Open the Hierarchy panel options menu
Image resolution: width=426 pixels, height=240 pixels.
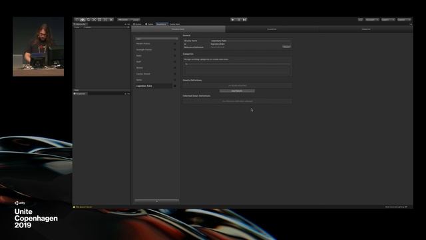128,24
